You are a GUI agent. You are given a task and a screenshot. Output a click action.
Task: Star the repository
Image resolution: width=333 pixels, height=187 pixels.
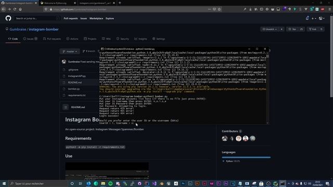tap(292, 29)
